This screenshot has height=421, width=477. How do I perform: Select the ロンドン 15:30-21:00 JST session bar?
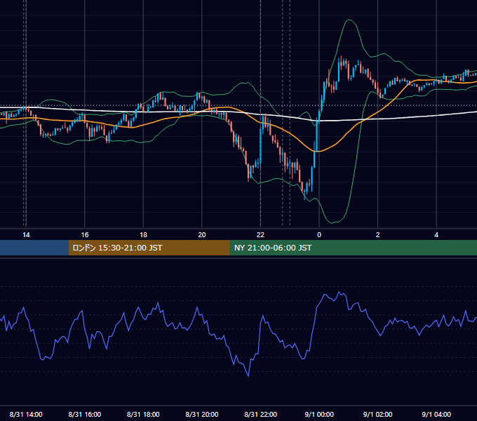coord(149,248)
